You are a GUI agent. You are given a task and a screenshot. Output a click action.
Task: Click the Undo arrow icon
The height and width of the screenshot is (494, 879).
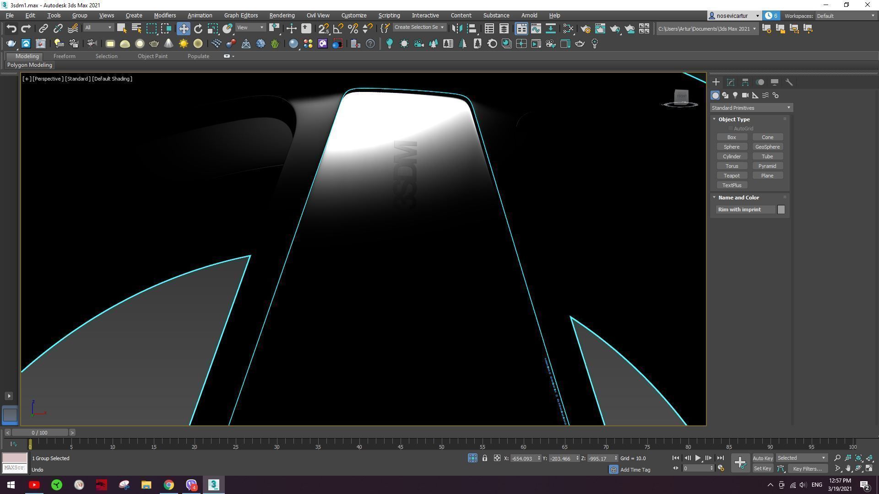point(11,28)
